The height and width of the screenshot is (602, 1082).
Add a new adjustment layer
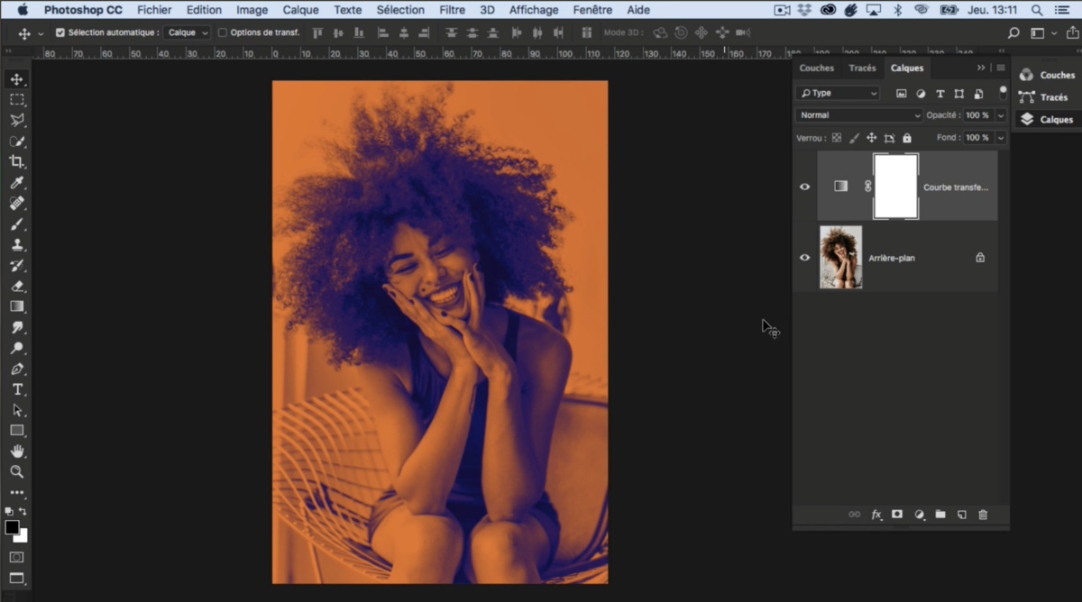(x=919, y=515)
